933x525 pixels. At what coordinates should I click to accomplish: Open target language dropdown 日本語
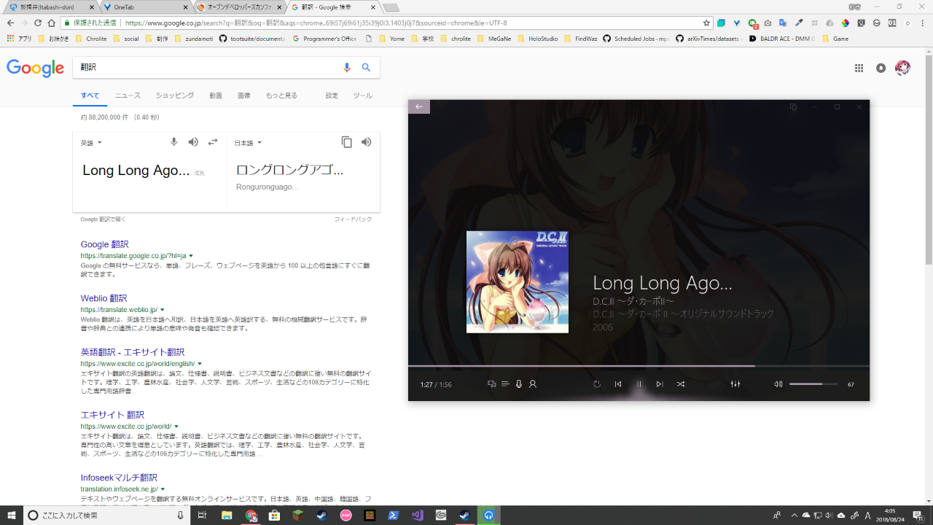click(x=248, y=143)
